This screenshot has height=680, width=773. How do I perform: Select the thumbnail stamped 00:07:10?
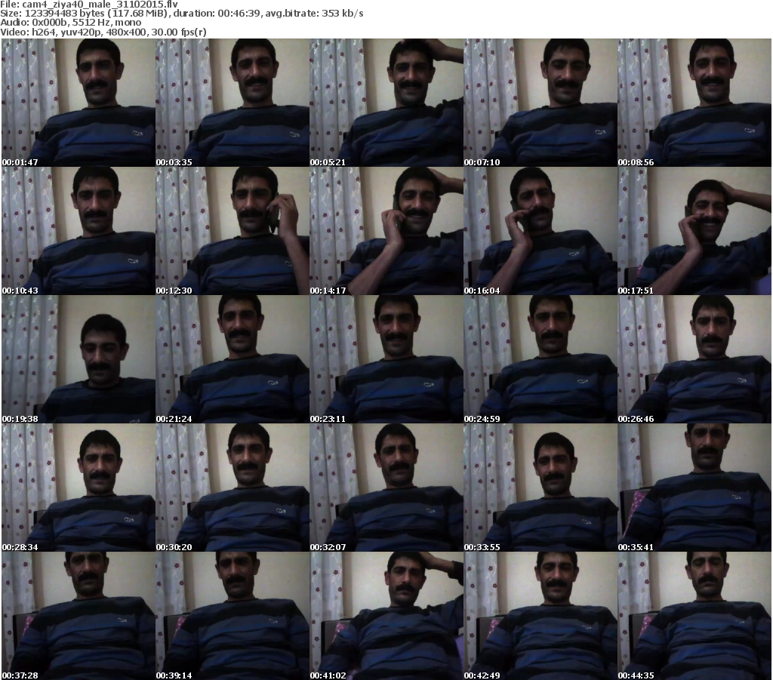point(540,103)
